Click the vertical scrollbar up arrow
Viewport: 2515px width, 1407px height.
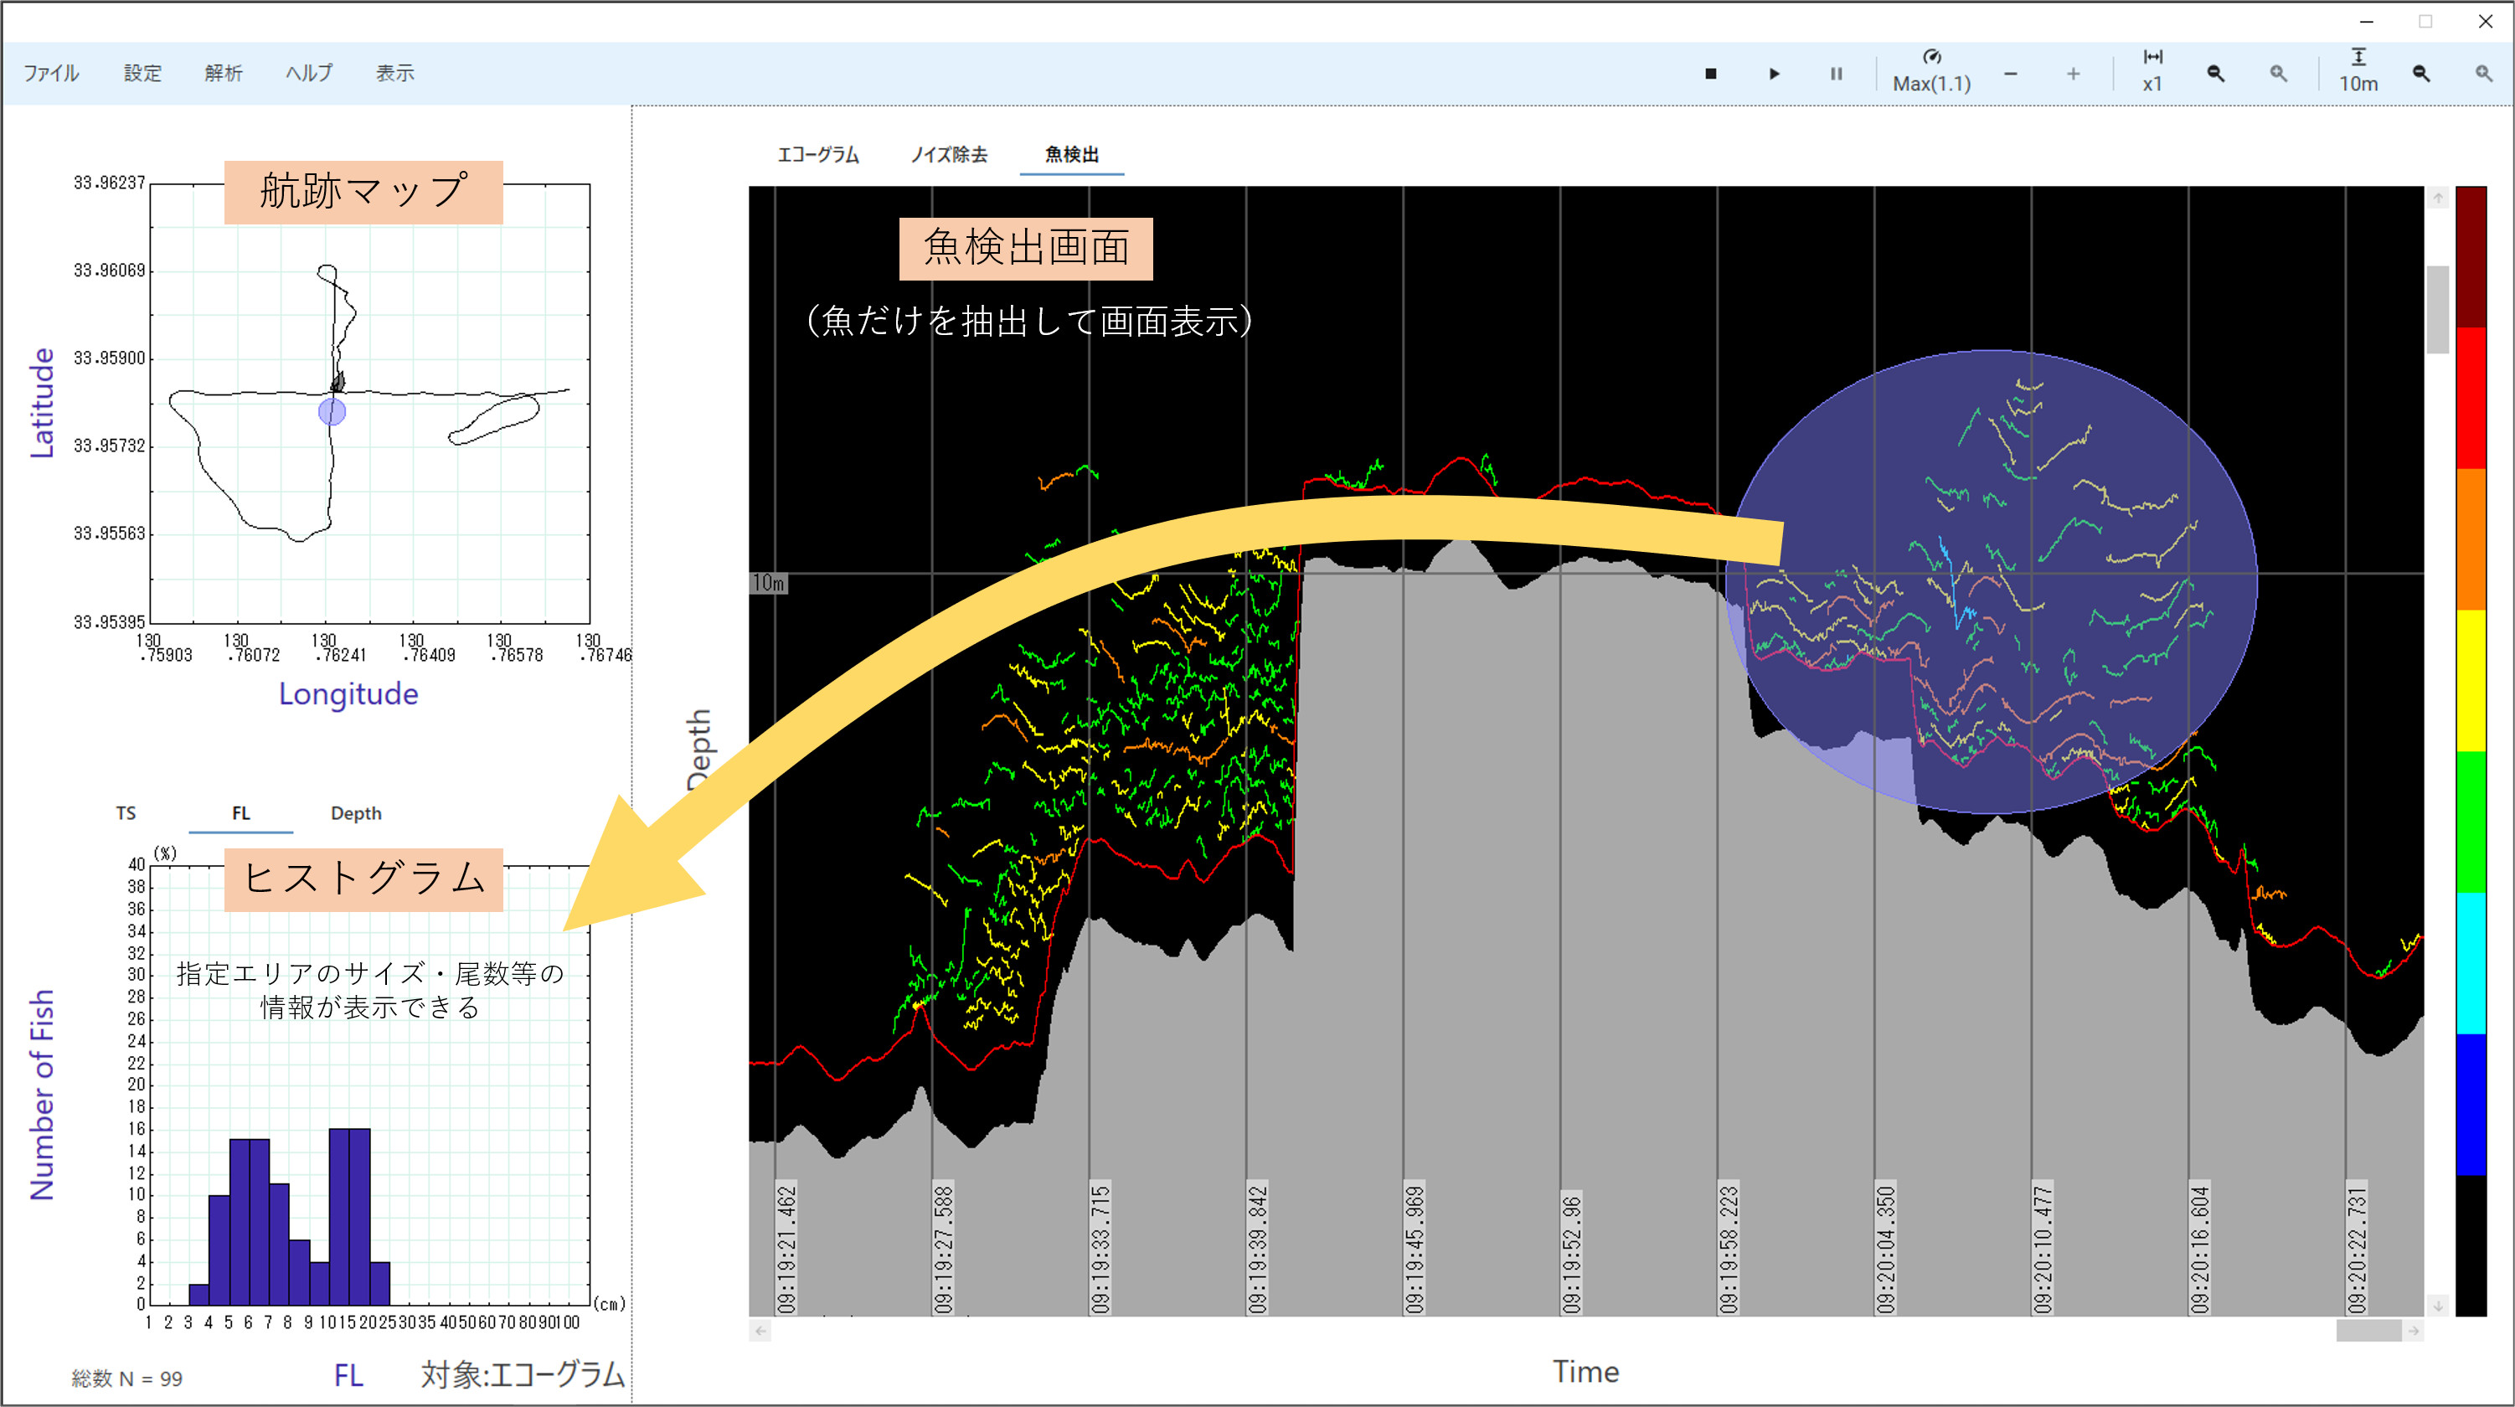point(2438,199)
